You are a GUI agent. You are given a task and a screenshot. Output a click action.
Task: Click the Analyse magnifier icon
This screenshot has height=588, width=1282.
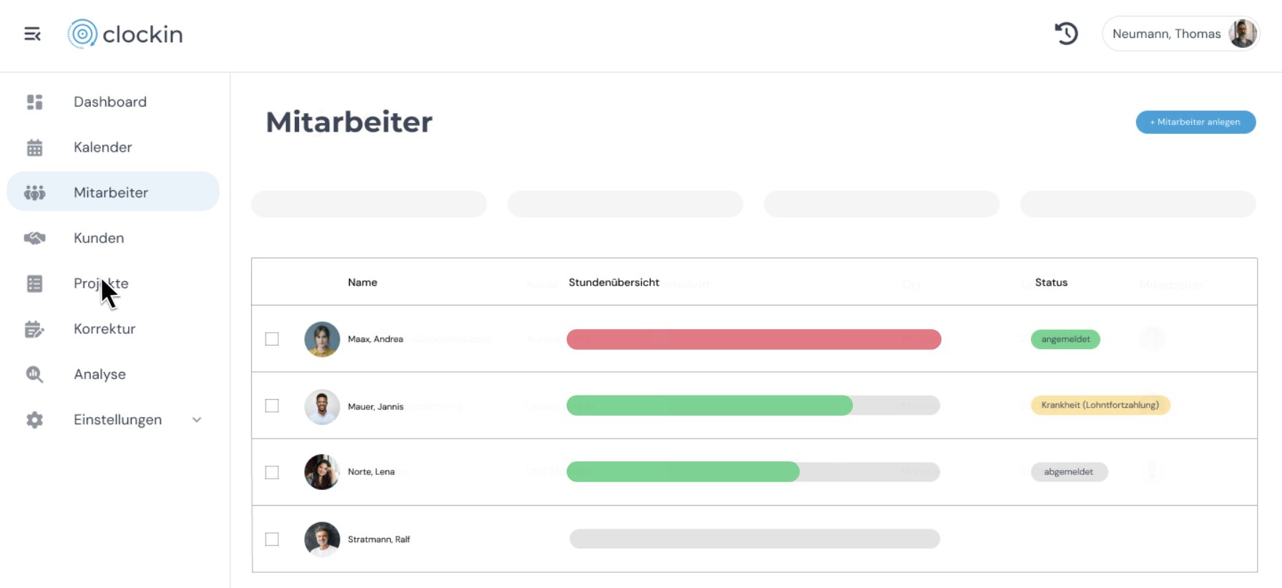coord(34,374)
